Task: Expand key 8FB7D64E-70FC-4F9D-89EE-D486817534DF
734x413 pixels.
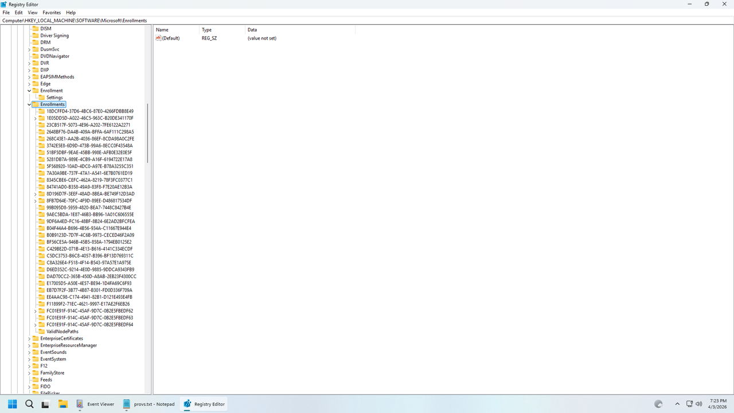Action: point(36,201)
